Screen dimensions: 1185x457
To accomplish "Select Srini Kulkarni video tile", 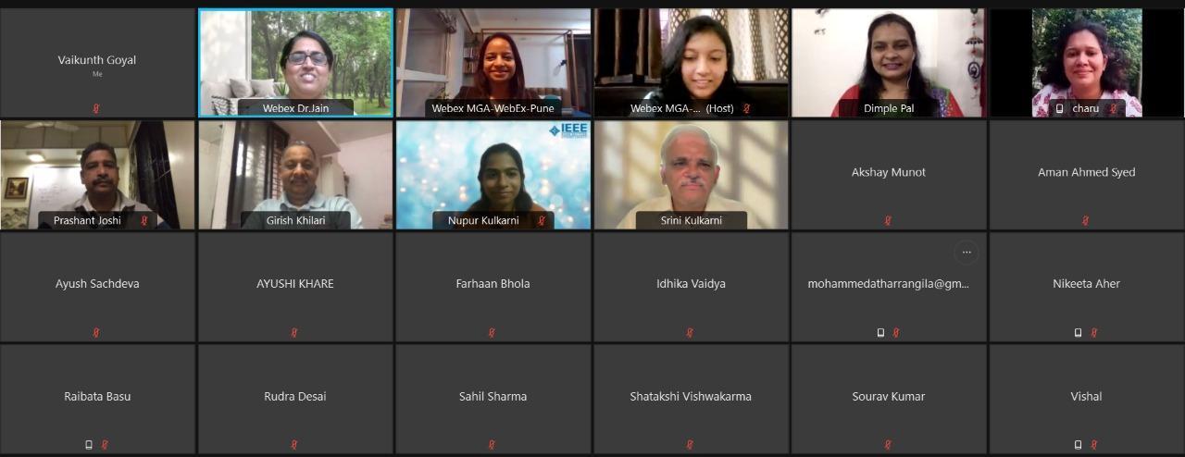I will click(691, 175).
